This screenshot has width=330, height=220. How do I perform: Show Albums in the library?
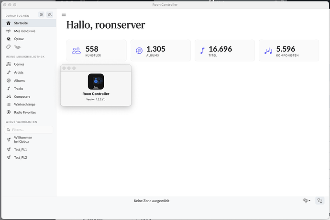tap(19, 81)
